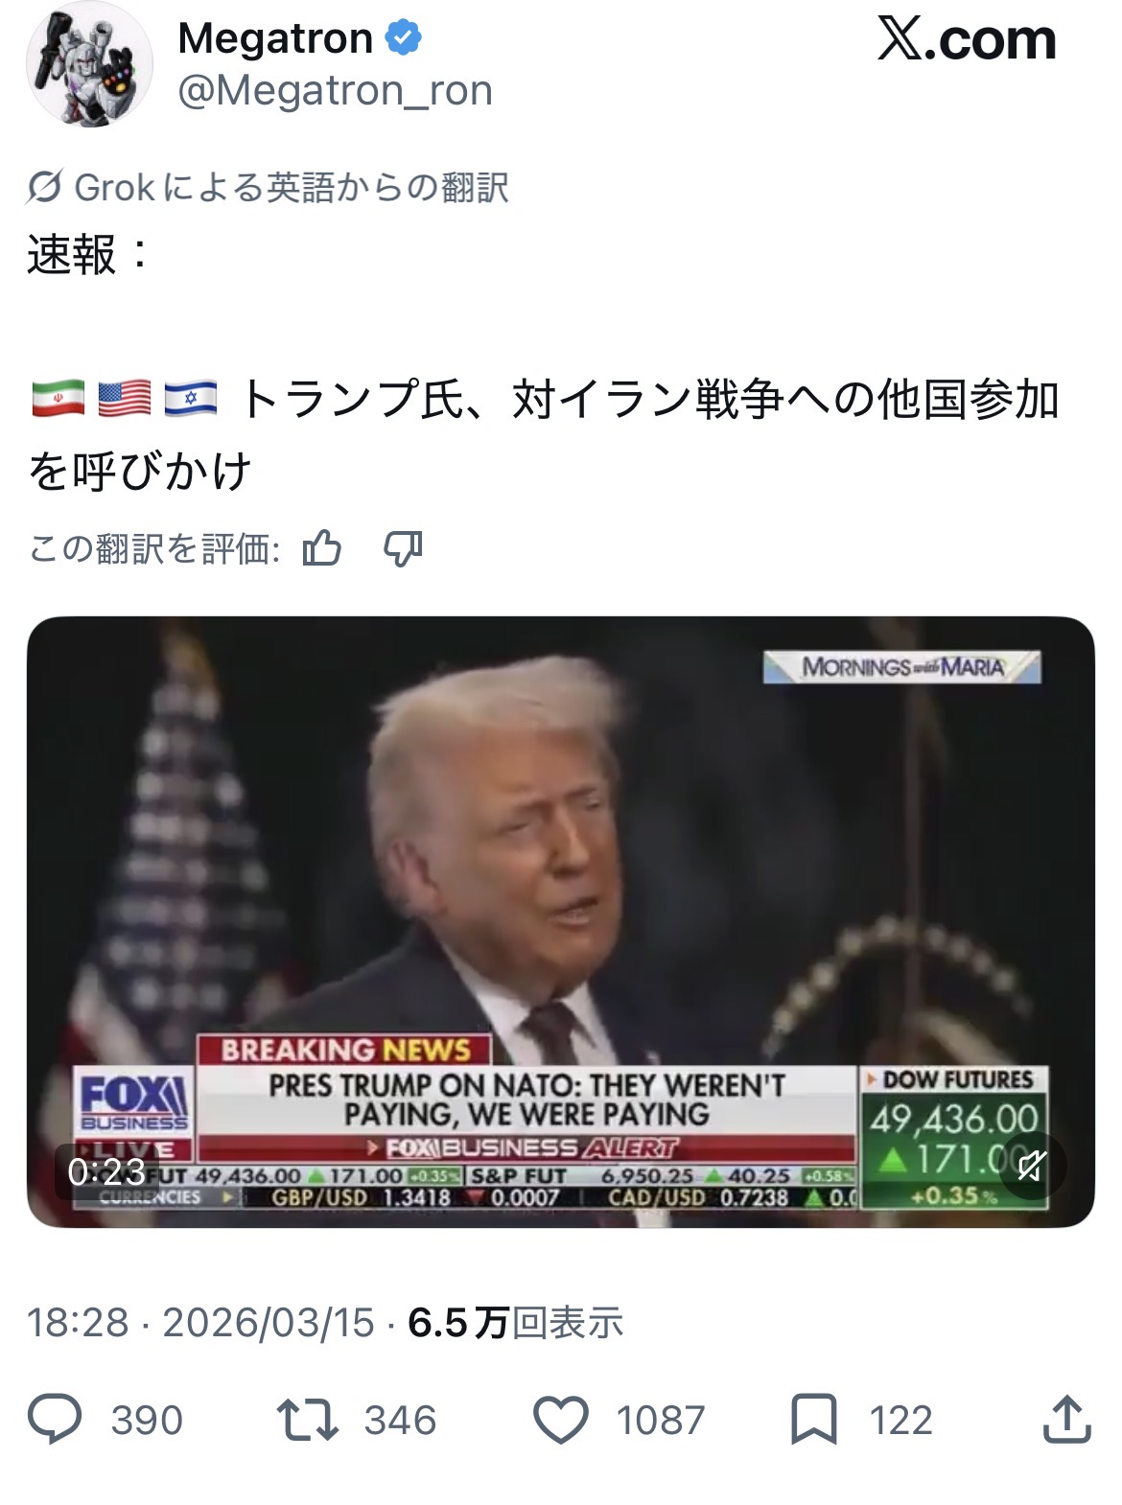Open the 18:28 · 2026/03/15 timestamp
Image resolution: width=1122 pixels, height=1505 pixels.
[x=200, y=1323]
